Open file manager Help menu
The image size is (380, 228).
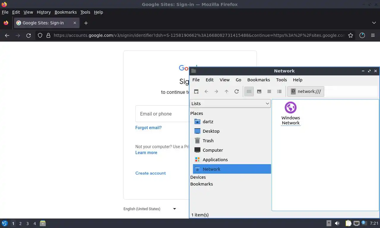(297, 80)
